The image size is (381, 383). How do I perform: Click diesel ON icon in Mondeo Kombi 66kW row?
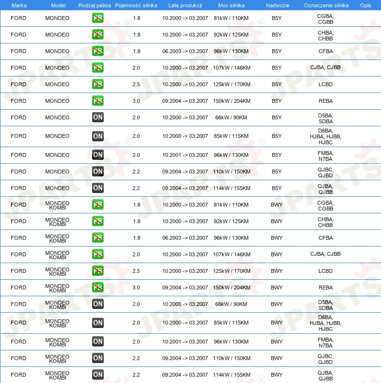[98, 304]
